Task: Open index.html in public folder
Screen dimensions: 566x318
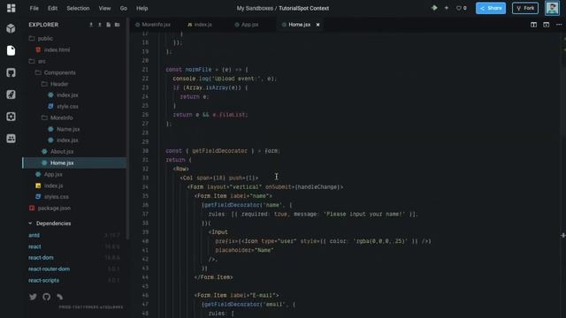Action: pos(57,49)
